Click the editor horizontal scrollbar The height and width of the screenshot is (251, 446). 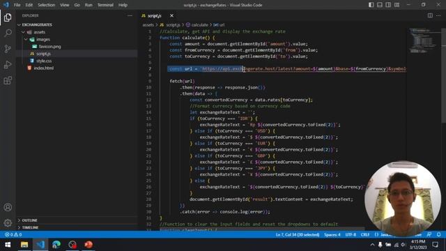pos(262,229)
